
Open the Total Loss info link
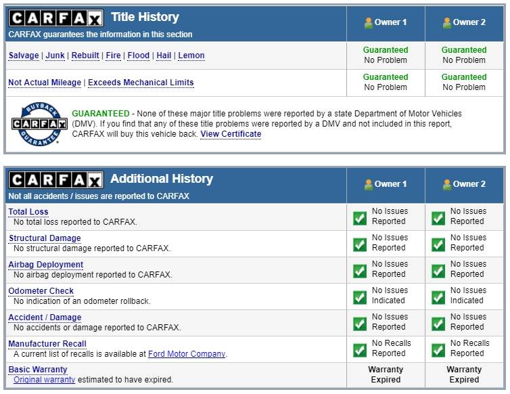pos(28,212)
